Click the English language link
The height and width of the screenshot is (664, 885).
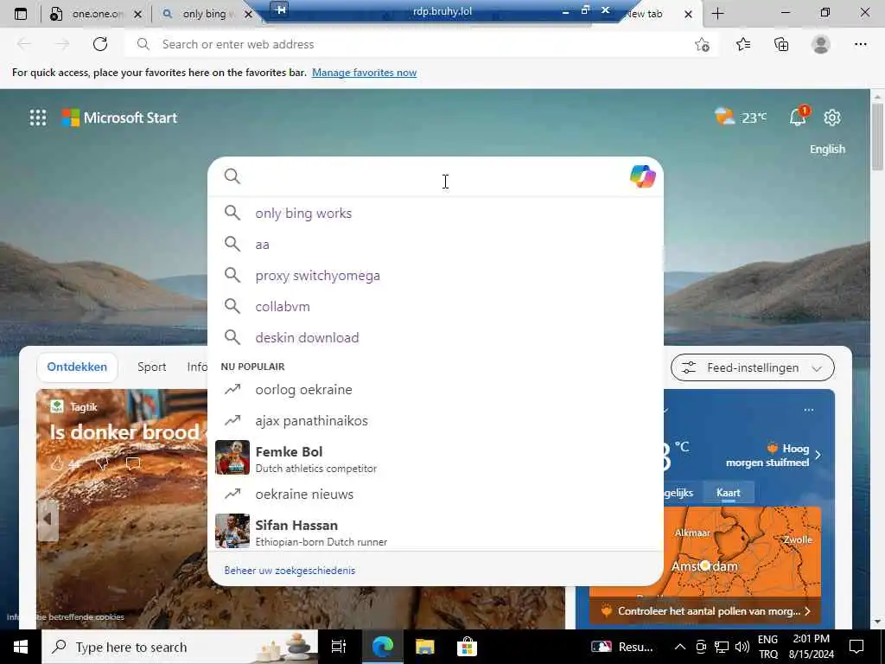[827, 149]
